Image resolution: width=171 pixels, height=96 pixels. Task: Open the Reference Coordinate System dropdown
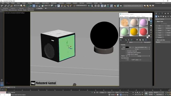(47, 6)
